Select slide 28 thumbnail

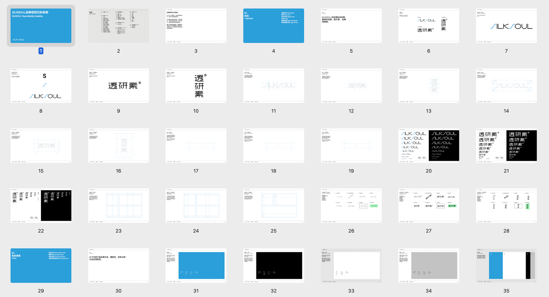506,205
